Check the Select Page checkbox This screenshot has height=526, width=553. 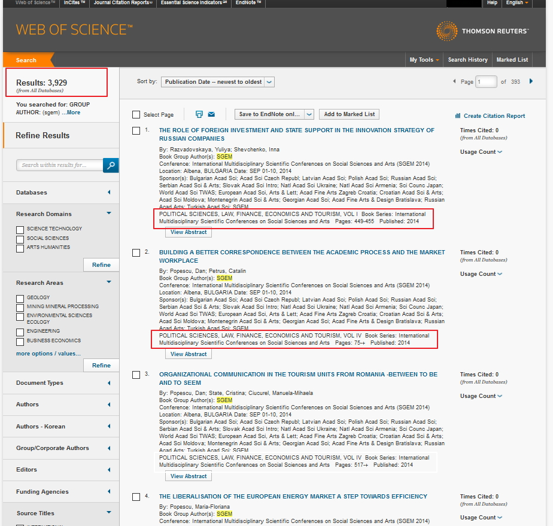tap(136, 114)
